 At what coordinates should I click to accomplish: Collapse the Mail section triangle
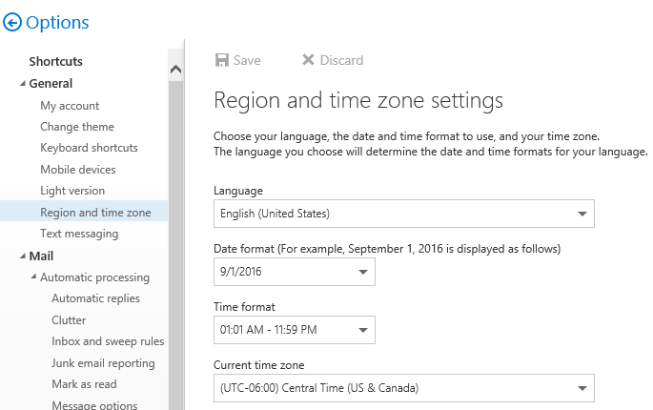[x=23, y=256]
